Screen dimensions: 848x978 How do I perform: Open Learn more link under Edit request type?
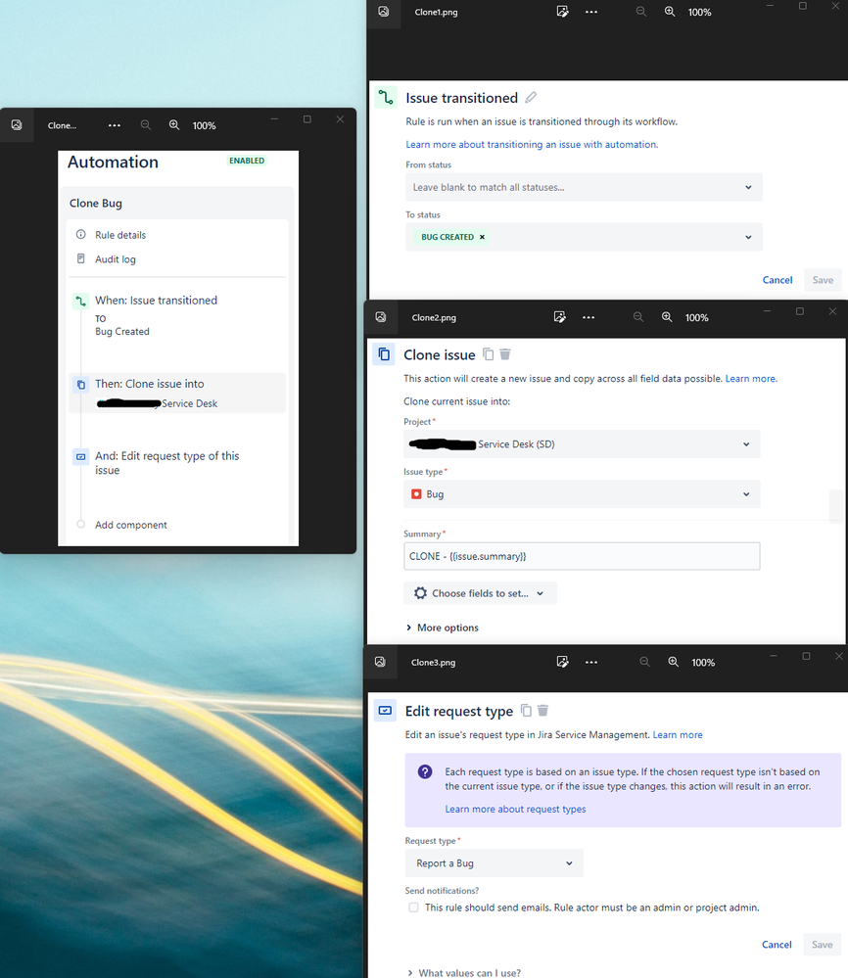678,735
